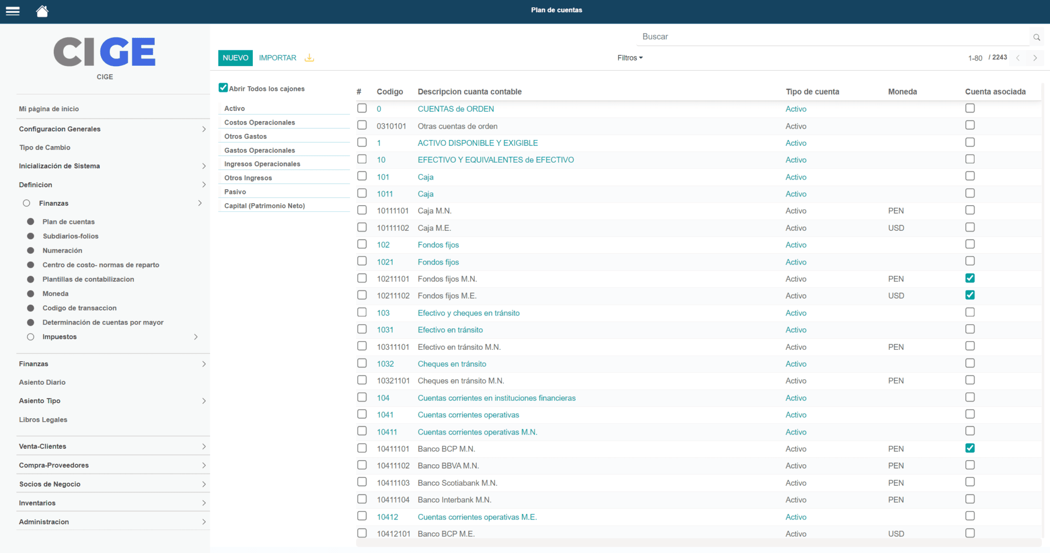This screenshot has width=1050, height=553.
Task: Open Subdiarios-folios menu item
Action: tap(70, 236)
